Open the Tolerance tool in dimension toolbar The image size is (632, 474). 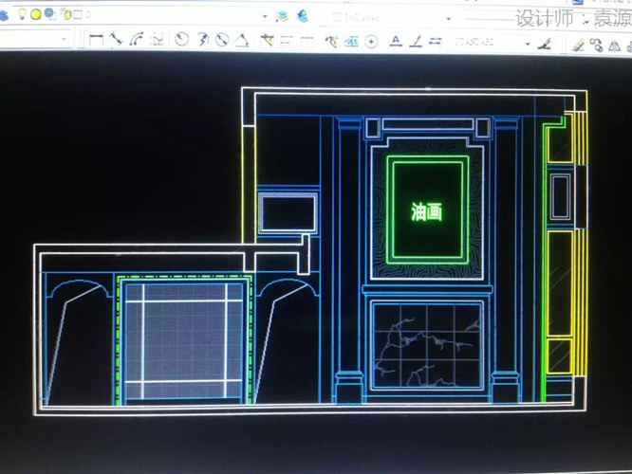[x=351, y=41]
